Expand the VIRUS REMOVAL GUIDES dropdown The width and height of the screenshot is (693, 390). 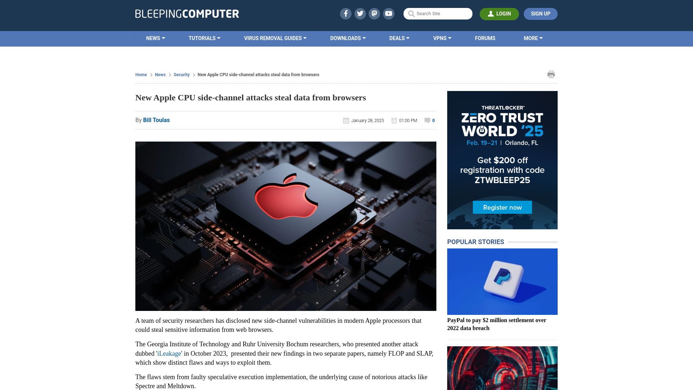coord(276,38)
